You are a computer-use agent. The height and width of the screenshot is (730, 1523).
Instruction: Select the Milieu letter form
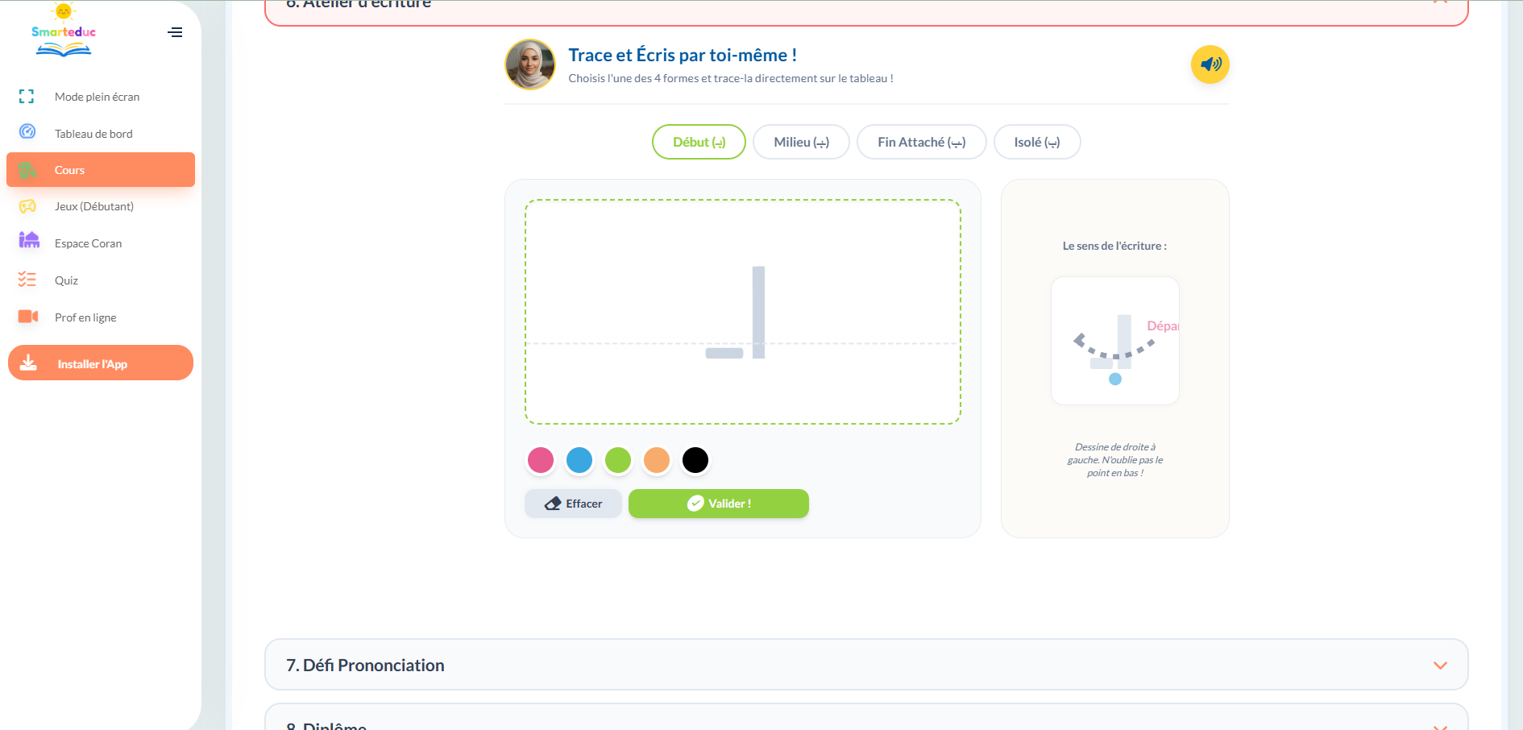(x=801, y=142)
